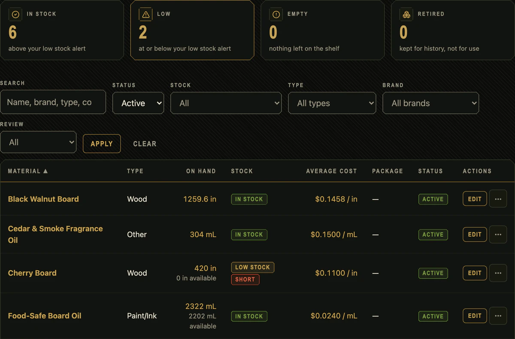This screenshot has width=515, height=339.
Task: Open the Status dropdown set to Active
Action: pyautogui.click(x=138, y=103)
